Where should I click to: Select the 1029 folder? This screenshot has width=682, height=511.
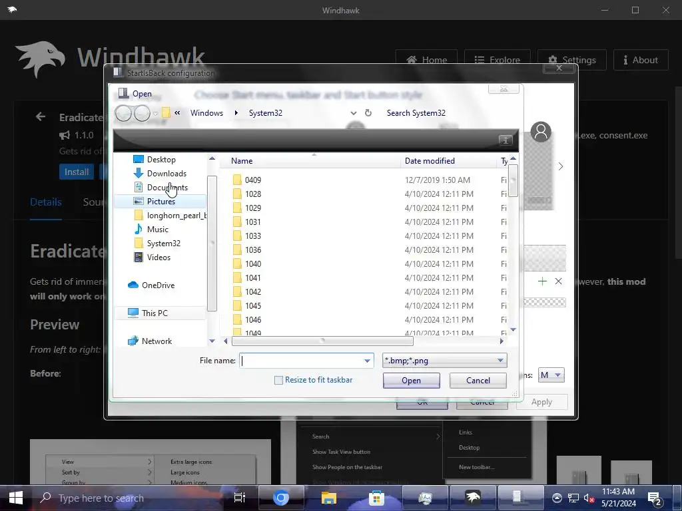point(252,208)
